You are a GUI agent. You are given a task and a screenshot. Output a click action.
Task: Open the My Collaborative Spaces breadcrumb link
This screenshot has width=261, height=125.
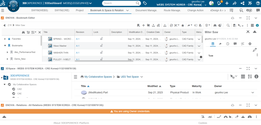(x=98, y=77)
